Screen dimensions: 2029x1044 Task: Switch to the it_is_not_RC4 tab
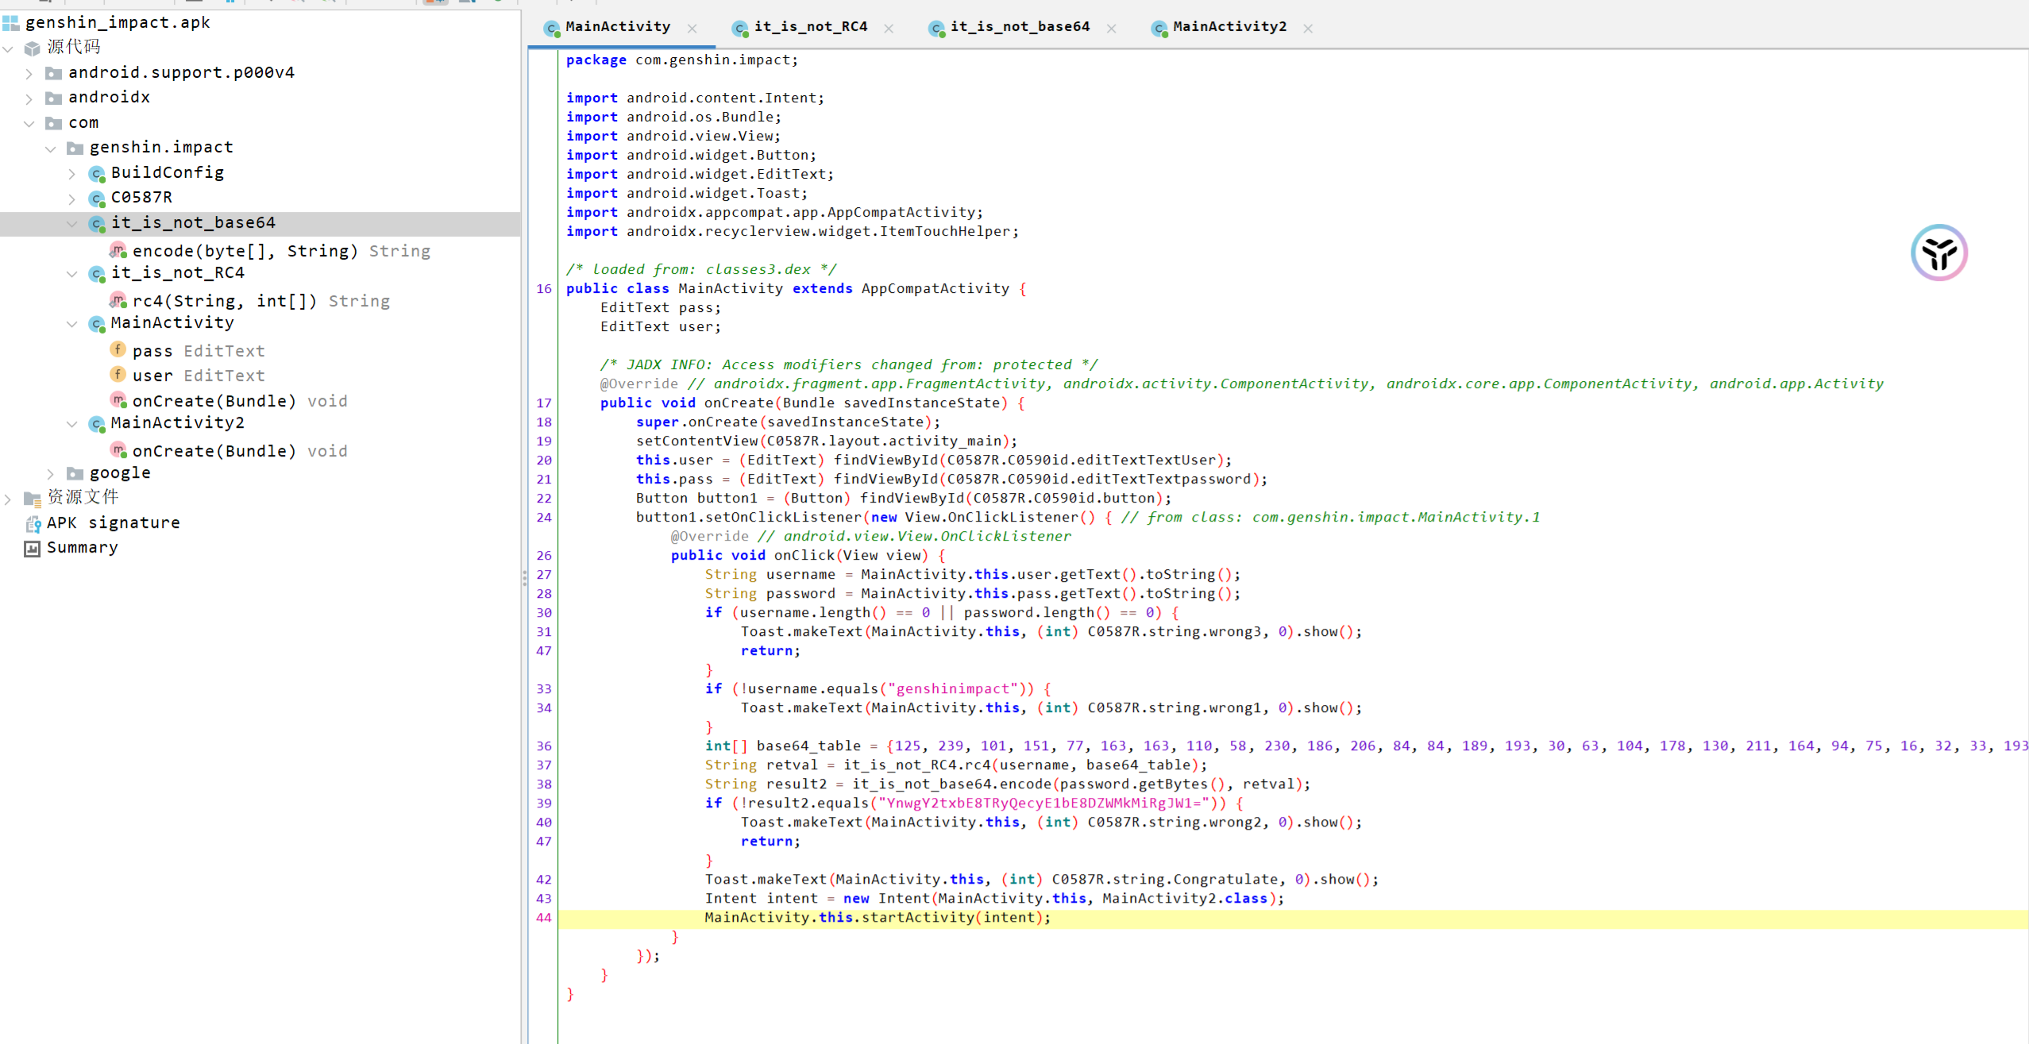point(810,27)
